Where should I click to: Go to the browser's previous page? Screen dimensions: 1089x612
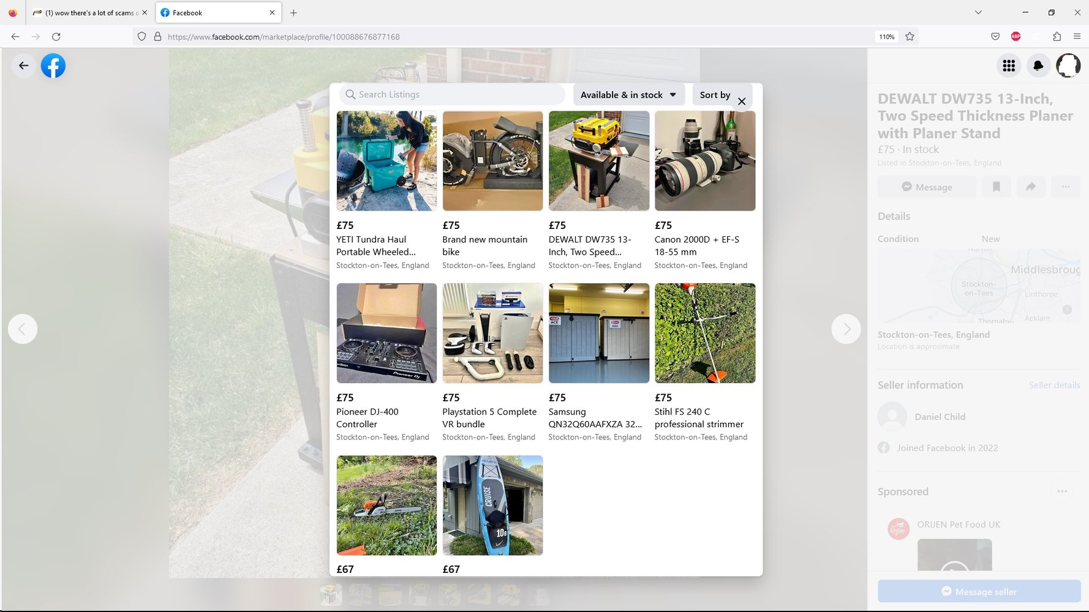(15, 37)
